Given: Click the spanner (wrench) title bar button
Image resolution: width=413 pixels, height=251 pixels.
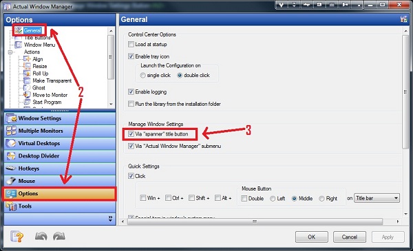Looking at the screenshot, I should [x=282, y=5].
